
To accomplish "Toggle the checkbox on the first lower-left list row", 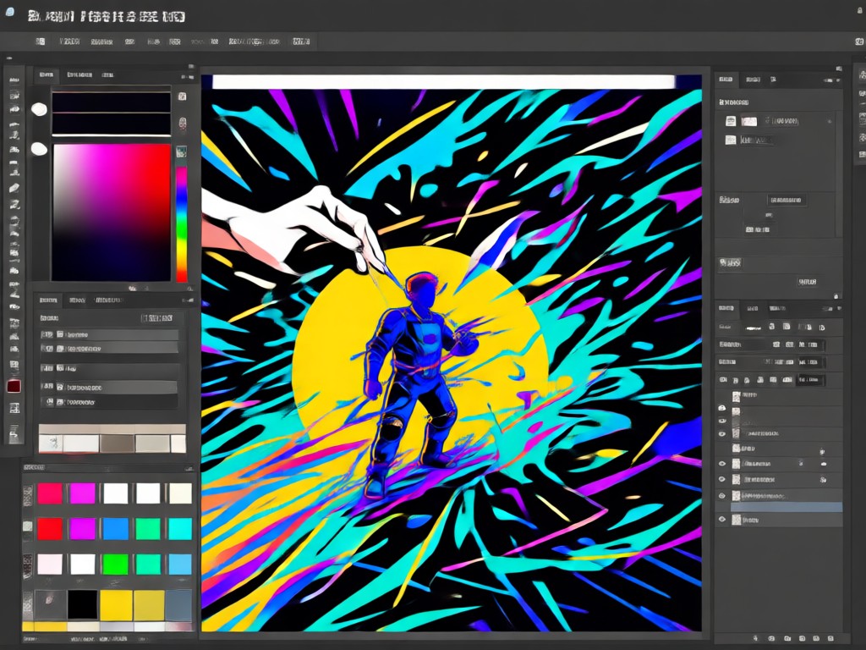I will 60,334.
